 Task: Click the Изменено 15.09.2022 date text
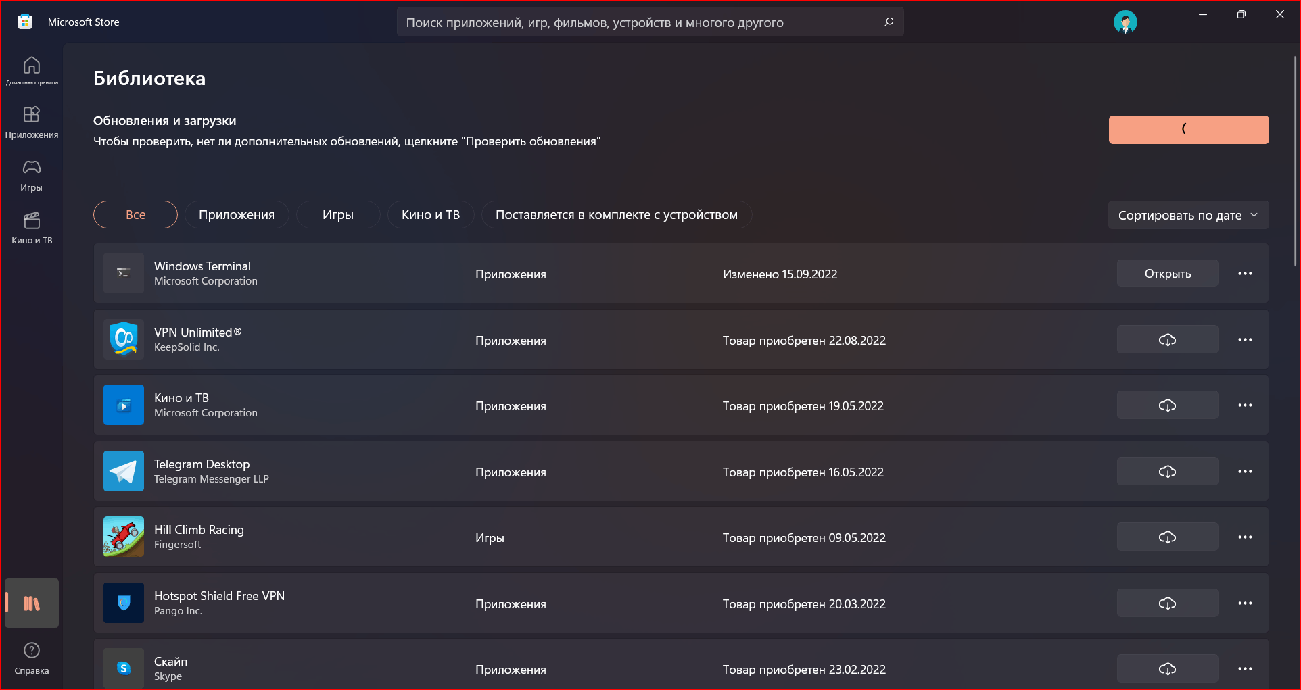[x=780, y=274]
